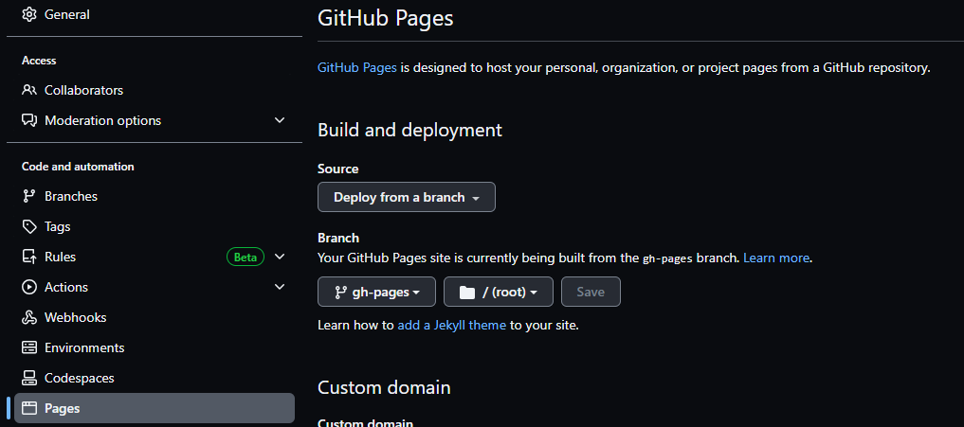Click the folder icon in / (root) button
Image resolution: width=964 pixels, height=427 pixels.
tap(467, 293)
